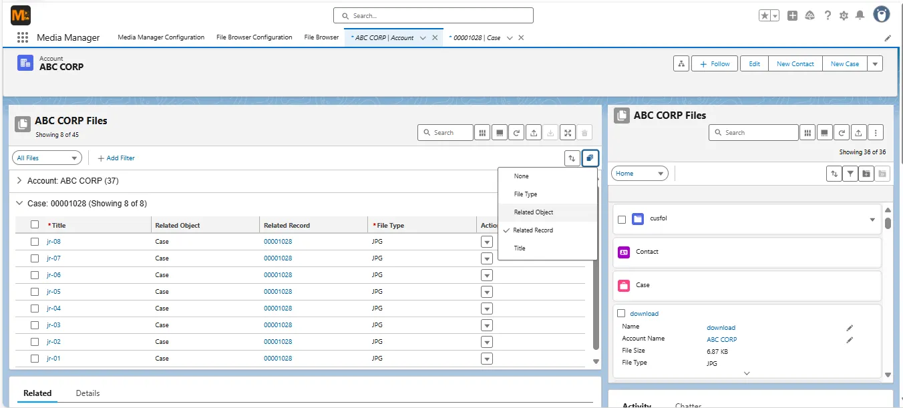Click the right file list scrollbar thumb
This screenshot has height=408, width=903.
tap(888, 224)
